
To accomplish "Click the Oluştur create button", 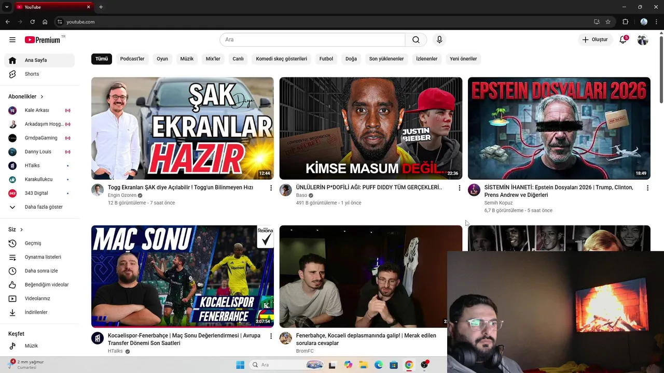I will tap(595, 40).
